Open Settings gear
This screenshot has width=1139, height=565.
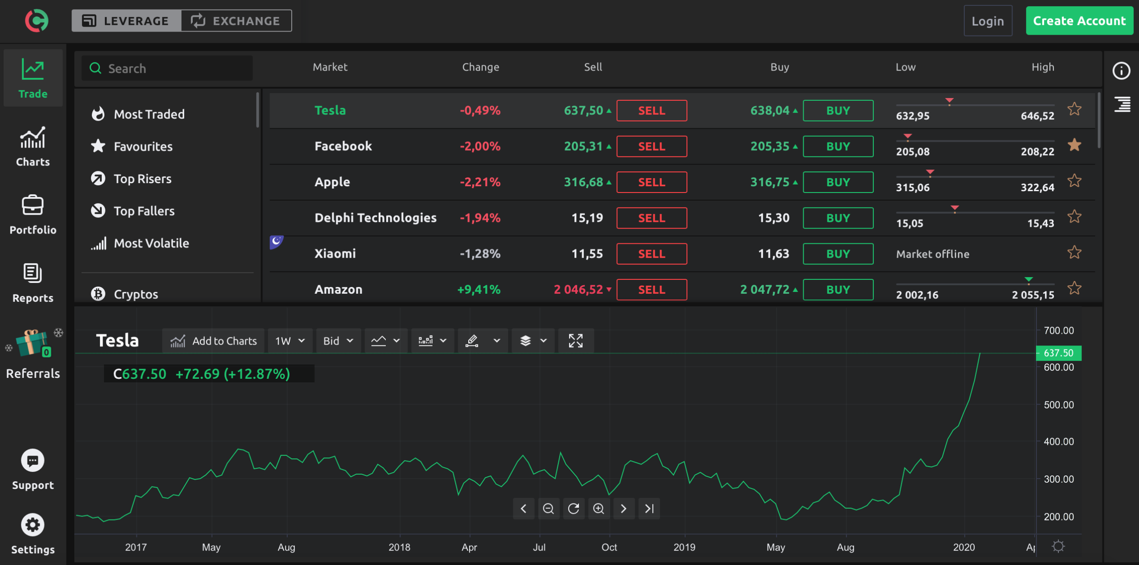[x=33, y=525]
